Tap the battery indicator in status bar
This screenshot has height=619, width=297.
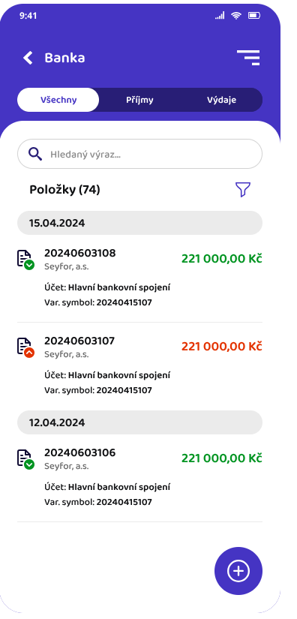[x=253, y=16]
